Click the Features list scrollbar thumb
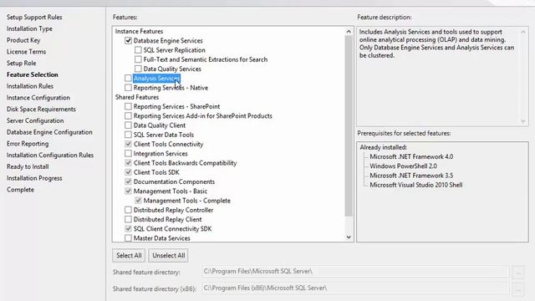Screen dimensions: 535x301 point(349,125)
